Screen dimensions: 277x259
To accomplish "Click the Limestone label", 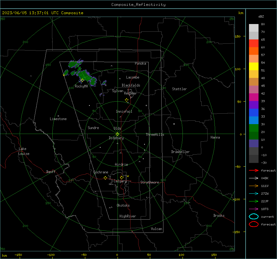I will pyautogui.click(x=58, y=119).
